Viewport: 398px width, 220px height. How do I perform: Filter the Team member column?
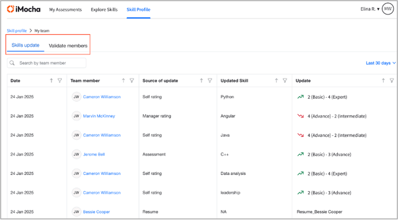point(132,81)
